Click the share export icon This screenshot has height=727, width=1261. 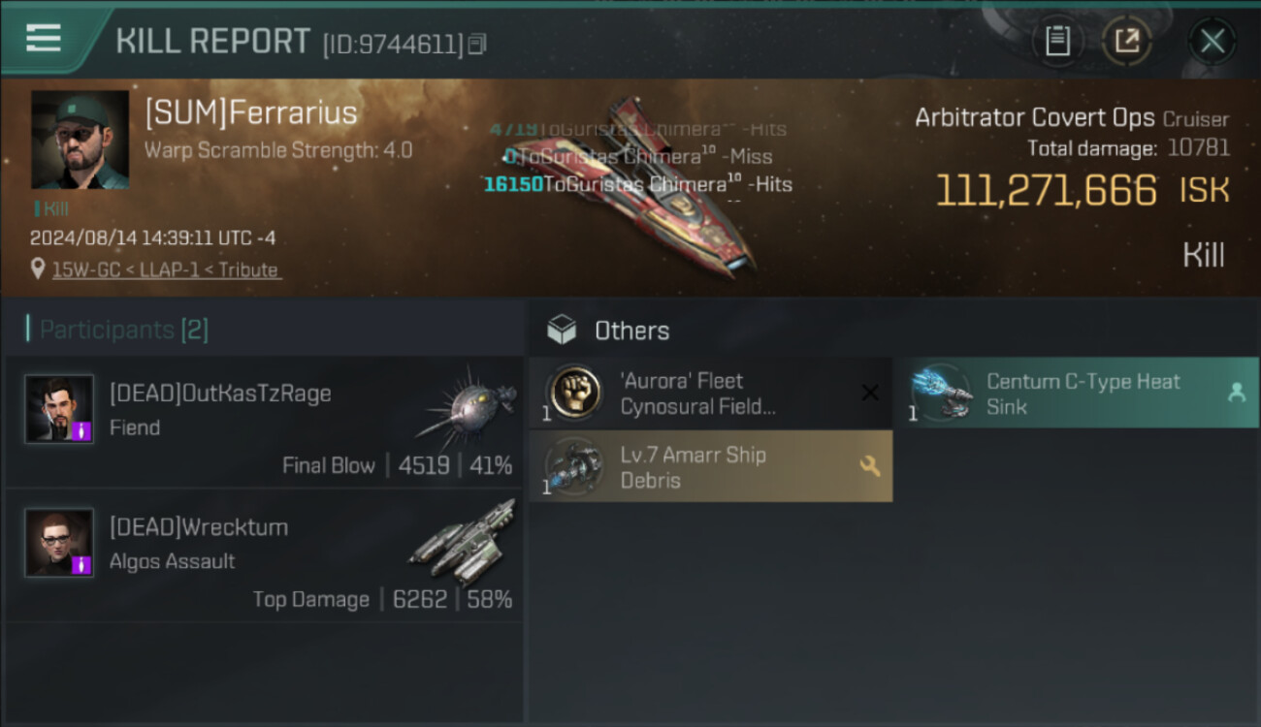[1127, 41]
